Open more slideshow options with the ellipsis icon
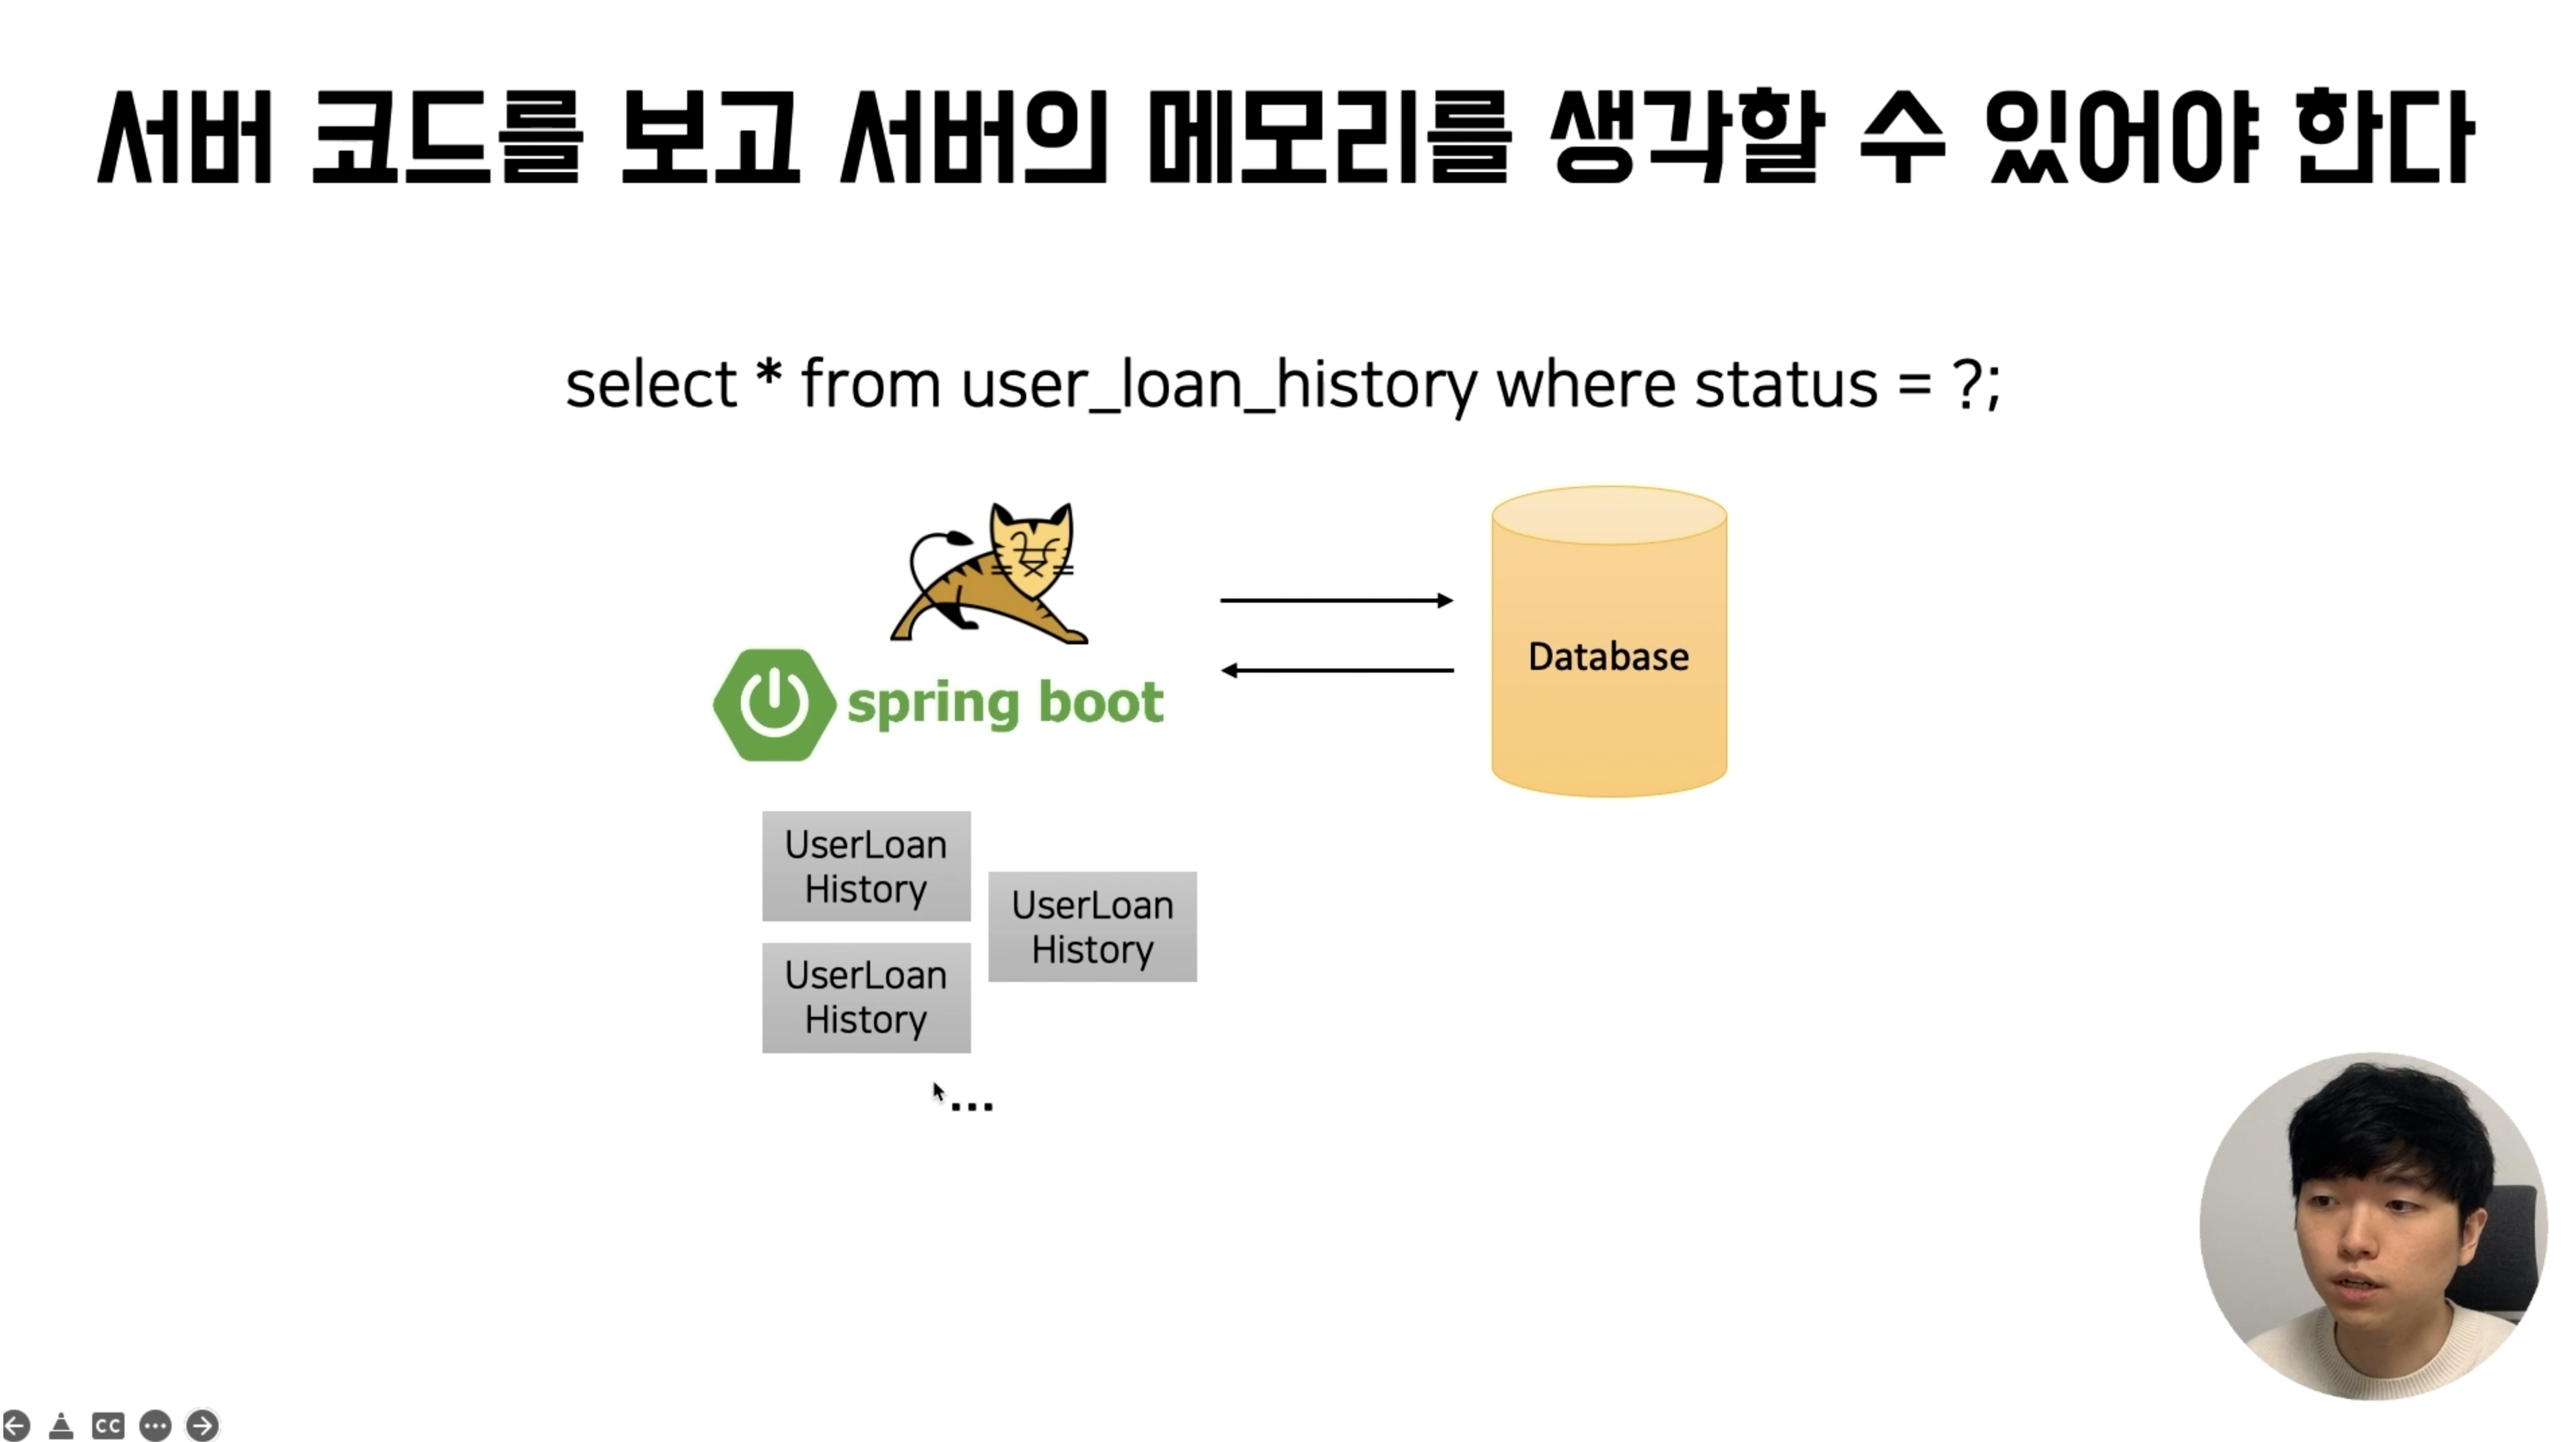The width and height of the screenshot is (2576, 1442). [155, 1425]
